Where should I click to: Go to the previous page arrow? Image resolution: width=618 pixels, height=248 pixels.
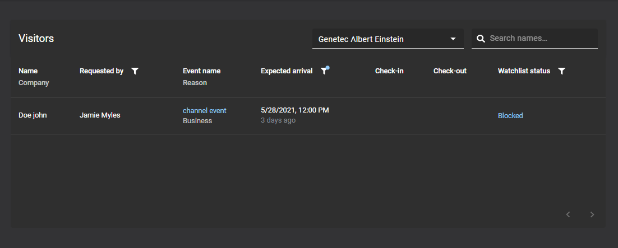point(568,214)
